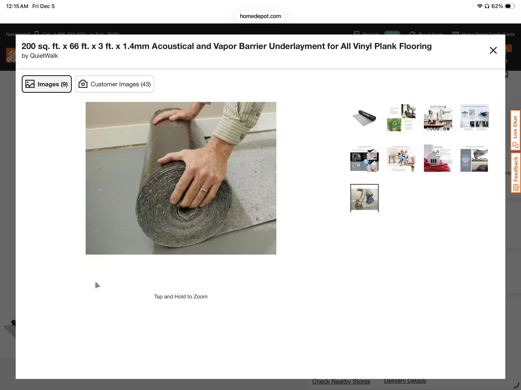Tap the camera icon on Customer Images
Viewport: 521px width, 390px height.
[x=83, y=84]
